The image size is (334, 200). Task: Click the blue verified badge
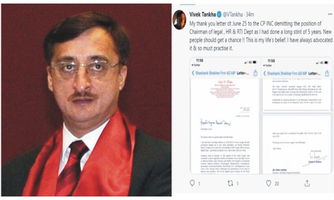pyautogui.click(x=219, y=15)
